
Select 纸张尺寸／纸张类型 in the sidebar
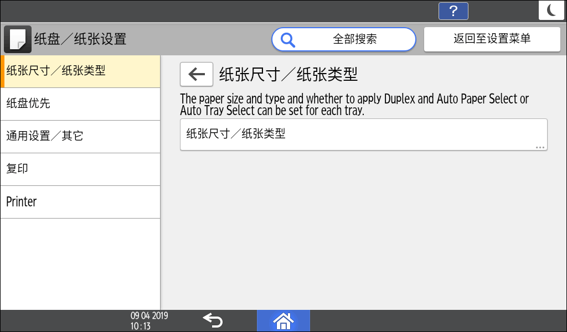click(80, 71)
